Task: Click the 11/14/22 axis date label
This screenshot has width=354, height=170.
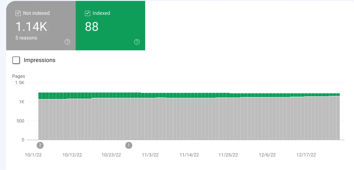Action: tap(189, 155)
